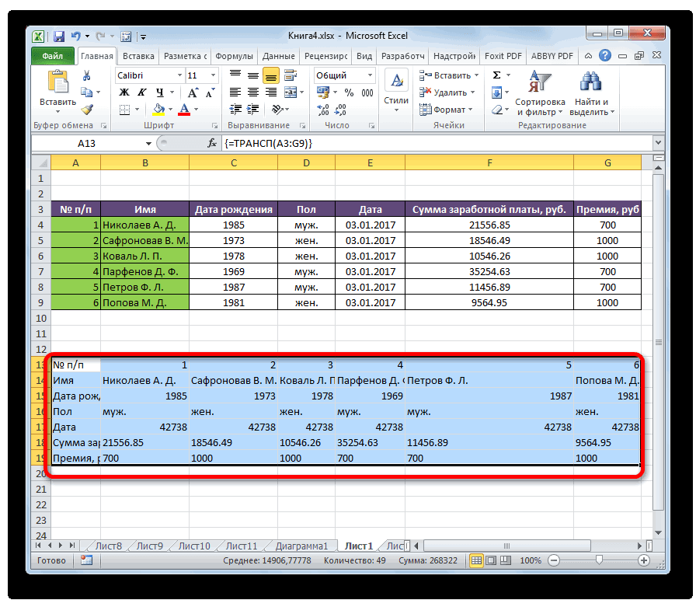This screenshot has width=696, height=600.
Task: Open the Формулы ribbon tab
Action: [x=234, y=56]
